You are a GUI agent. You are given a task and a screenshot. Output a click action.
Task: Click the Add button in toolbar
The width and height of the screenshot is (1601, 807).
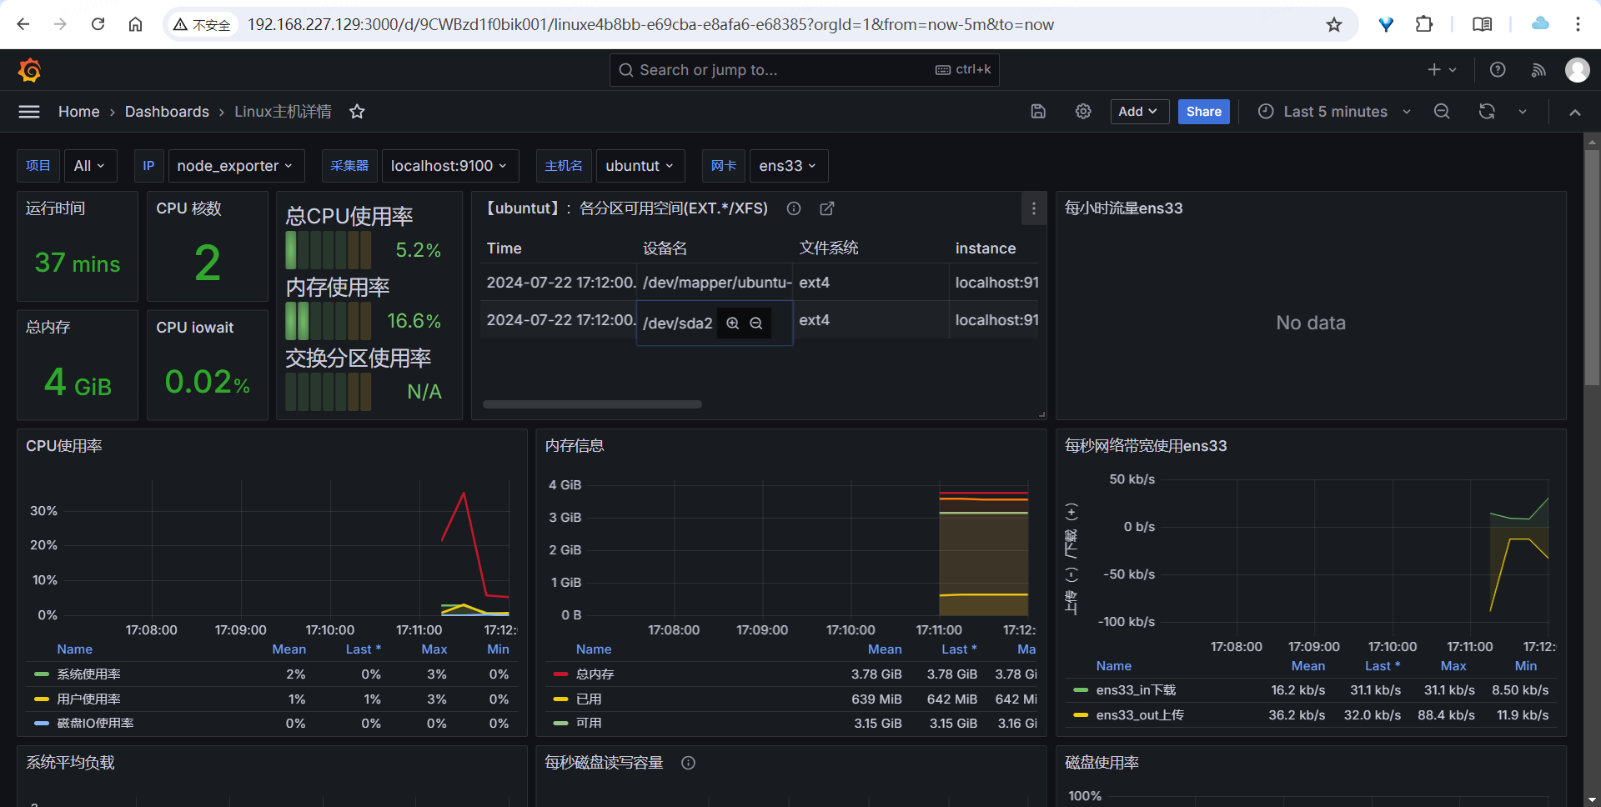(x=1138, y=112)
